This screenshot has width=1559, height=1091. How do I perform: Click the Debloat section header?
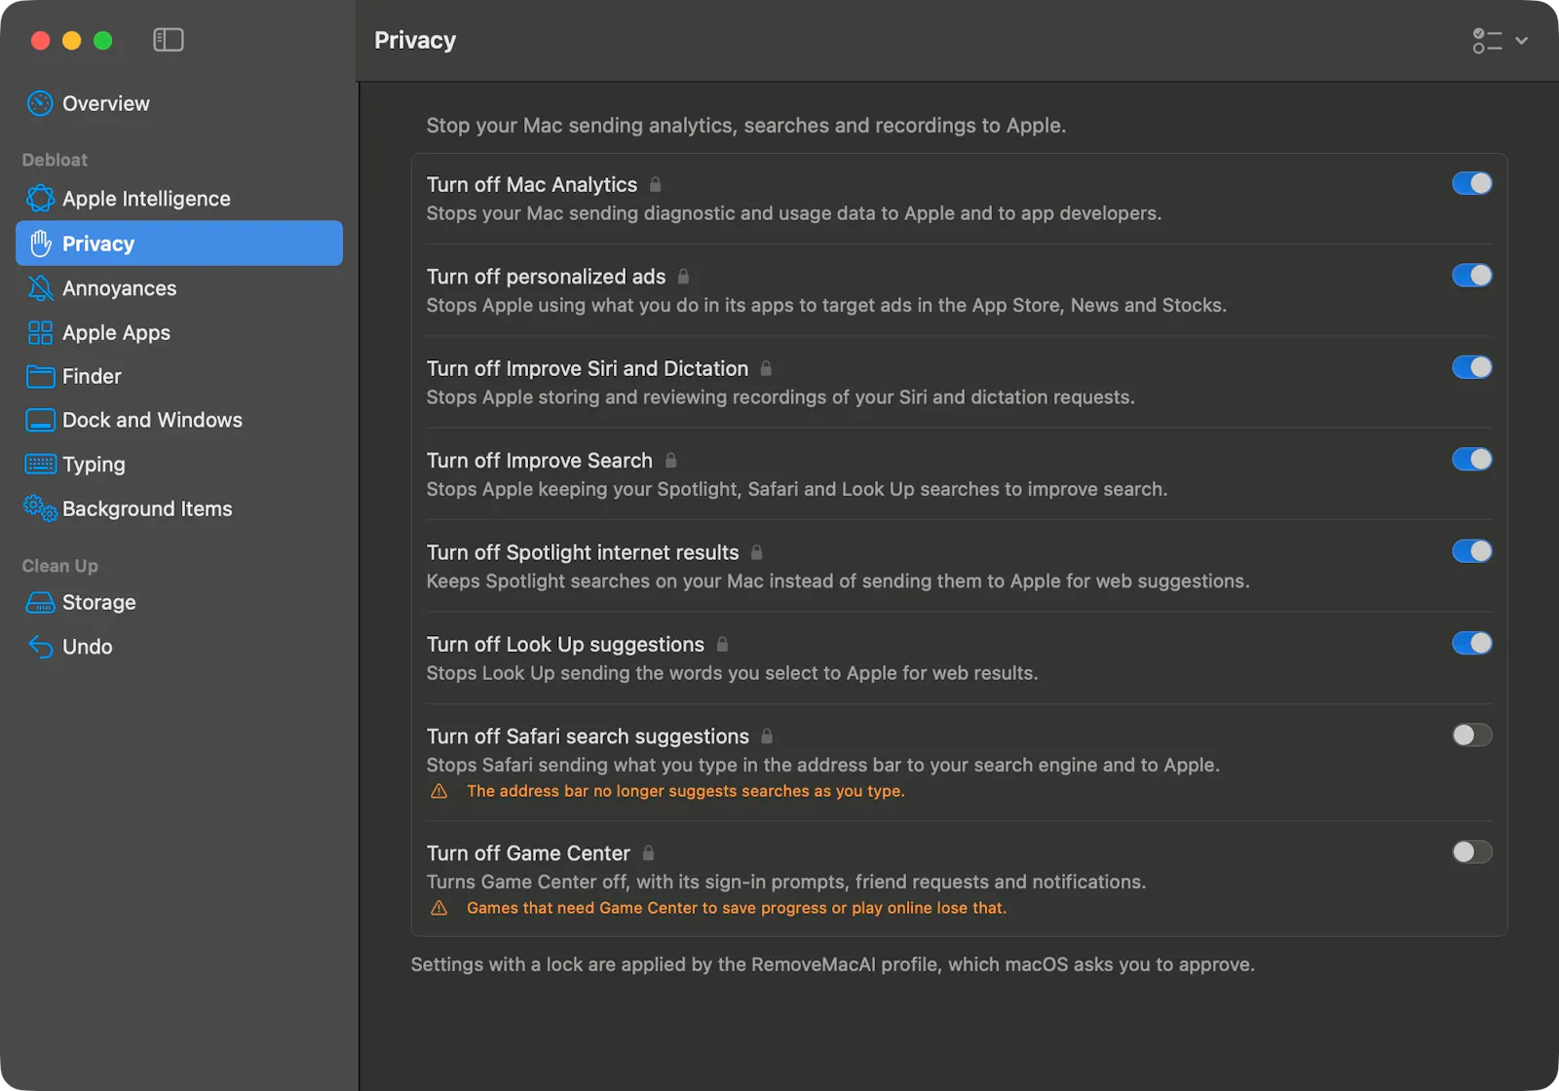pos(55,160)
